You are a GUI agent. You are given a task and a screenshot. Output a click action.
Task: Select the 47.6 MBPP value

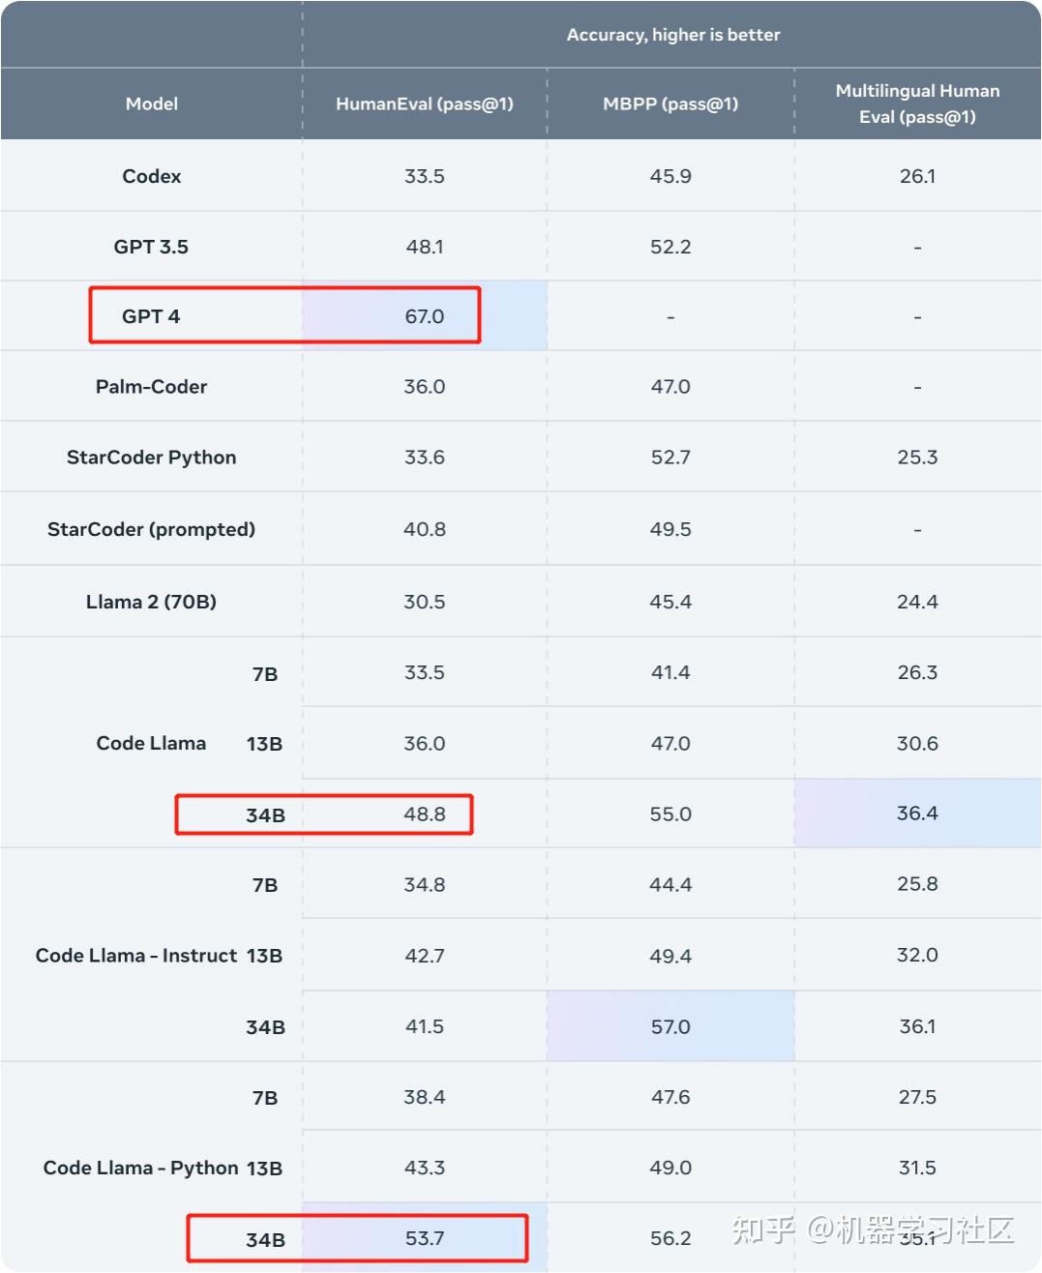click(x=670, y=1097)
